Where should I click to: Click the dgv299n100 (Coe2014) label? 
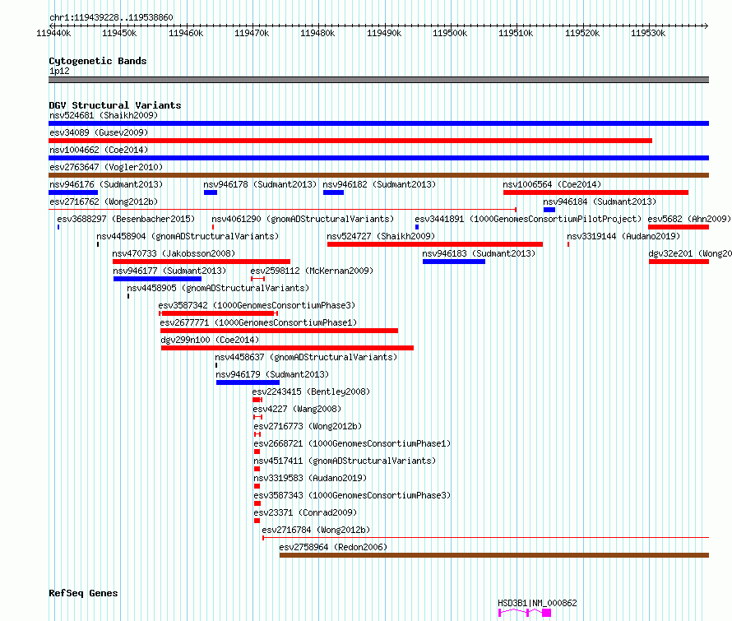click(210, 340)
